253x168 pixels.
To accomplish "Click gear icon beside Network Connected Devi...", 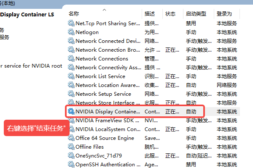I will coord(71,41).
